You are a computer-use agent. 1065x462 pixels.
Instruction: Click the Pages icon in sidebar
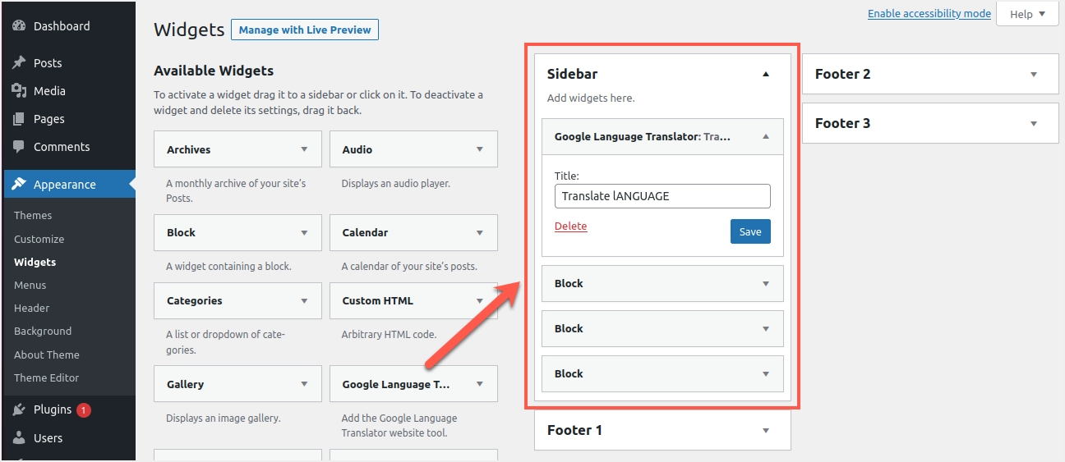coord(19,119)
